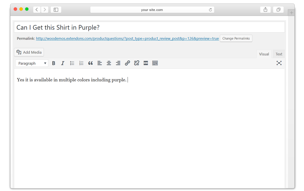Apply blockquote formatting
Viewport: 304px width, 191px height.
tap(90, 63)
